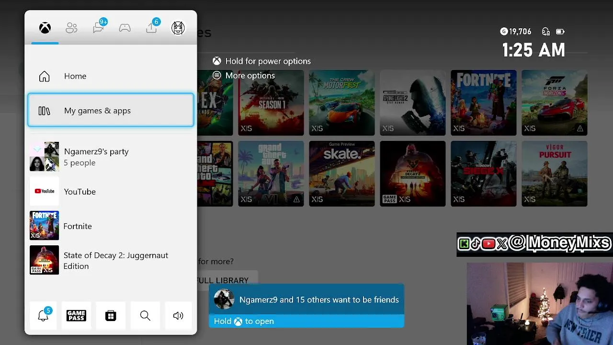Click the YouTube app thumbnail
This screenshot has height=345, width=613.
[44, 191]
